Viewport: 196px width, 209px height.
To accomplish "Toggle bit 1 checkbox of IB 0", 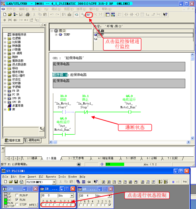I will (x=68, y=205).
